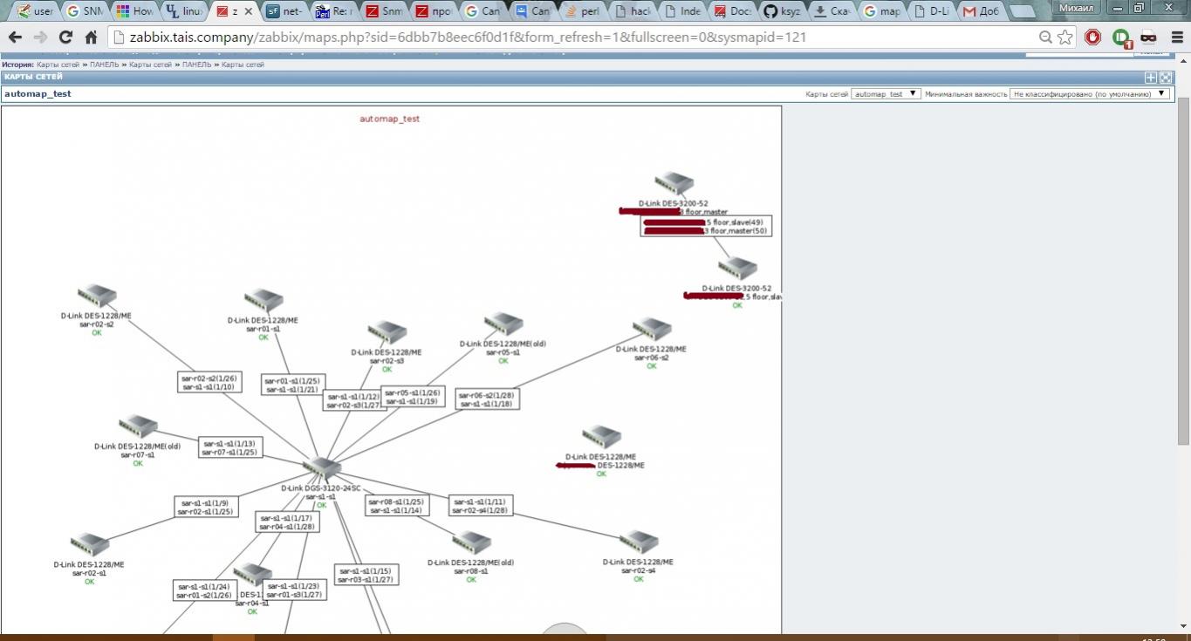The image size is (1191, 641).
Task: Click the first Карты сетей history link
Action: click(58, 65)
